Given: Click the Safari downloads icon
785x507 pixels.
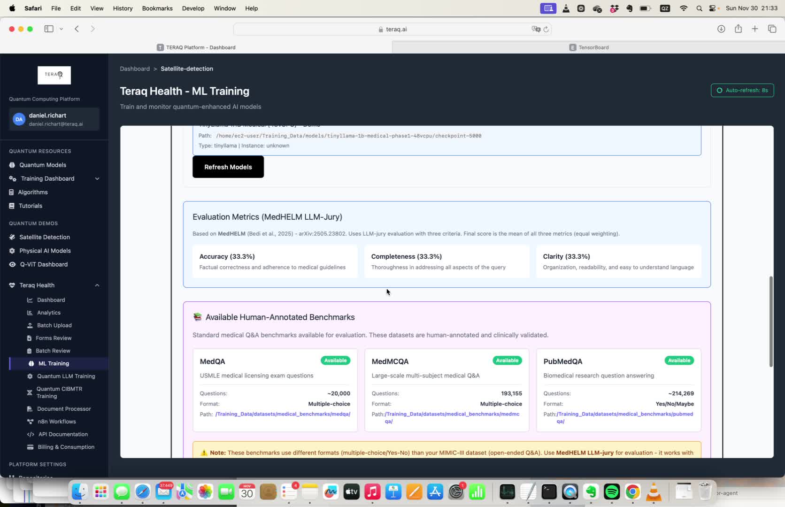Looking at the screenshot, I should tap(721, 29).
